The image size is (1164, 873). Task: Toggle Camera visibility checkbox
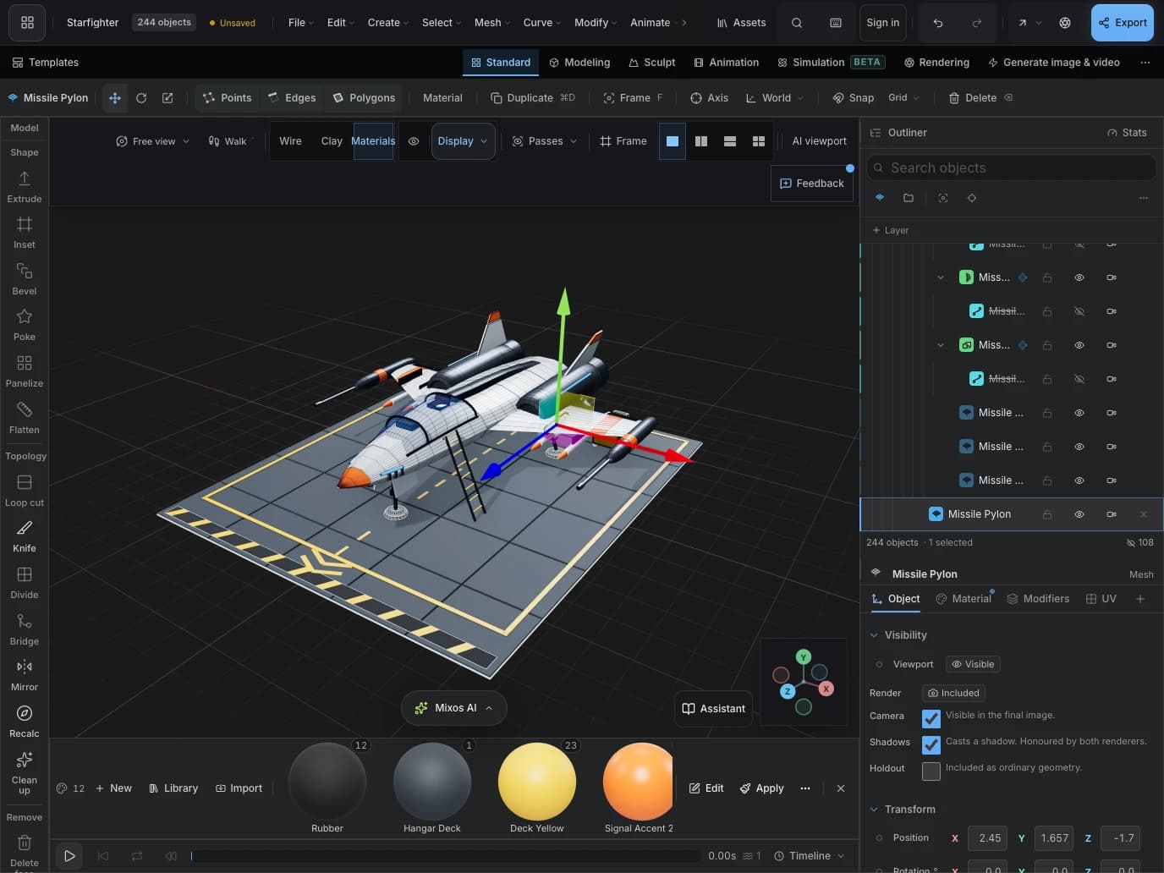tap(931, 718)
